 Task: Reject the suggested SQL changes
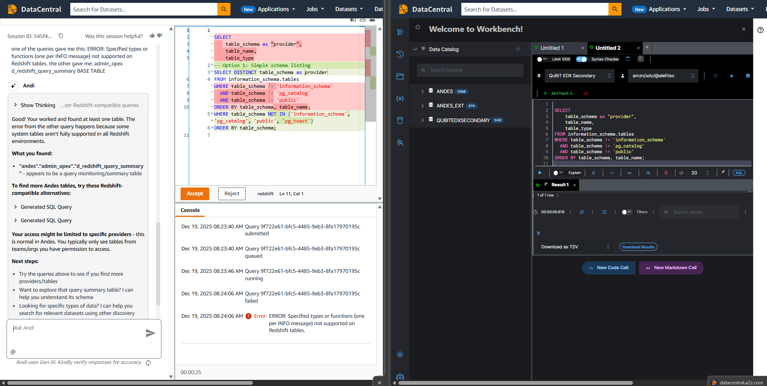click(x=232, y=194)
